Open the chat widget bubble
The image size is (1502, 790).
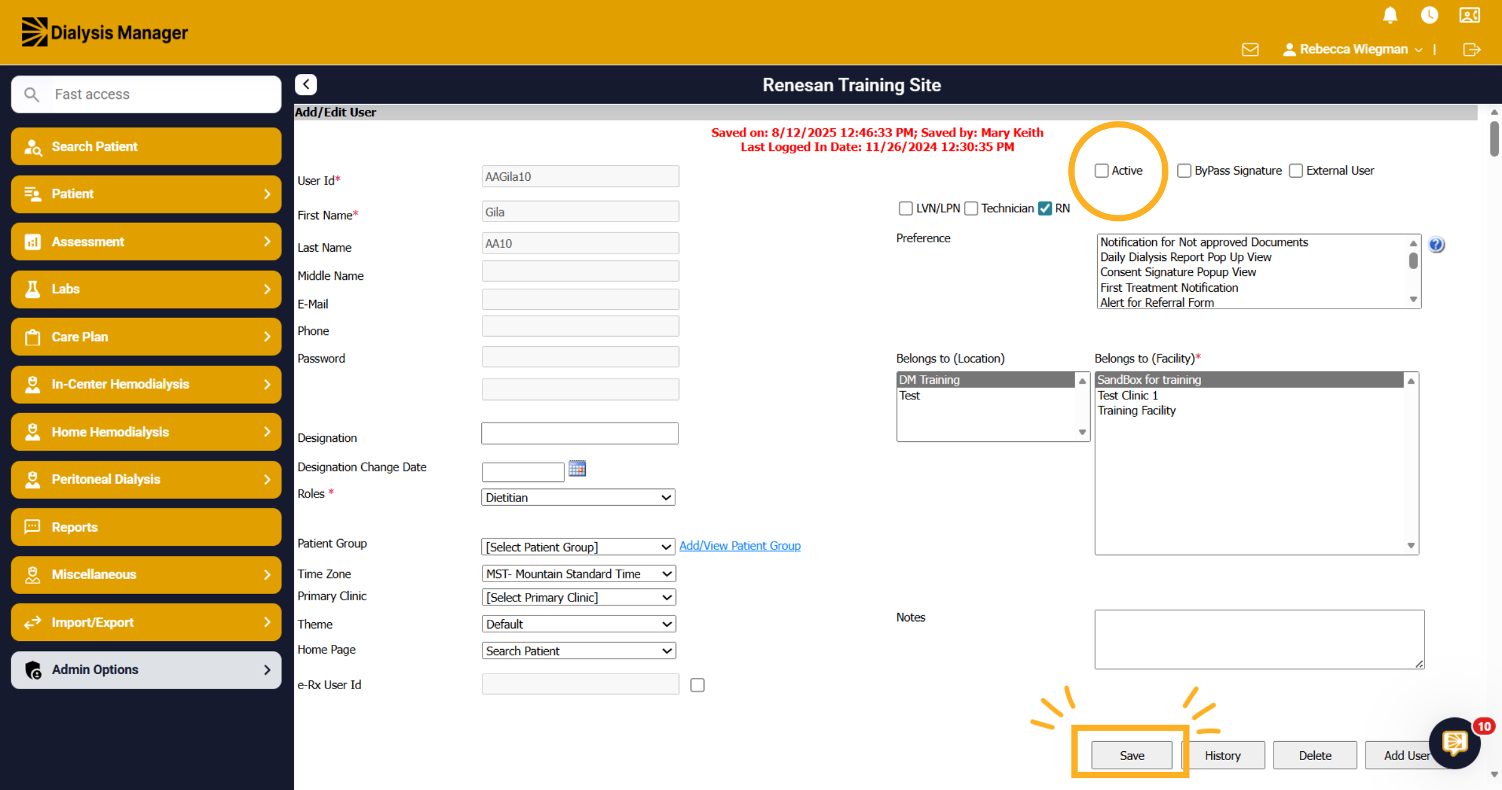click(x=1454, y=743)
